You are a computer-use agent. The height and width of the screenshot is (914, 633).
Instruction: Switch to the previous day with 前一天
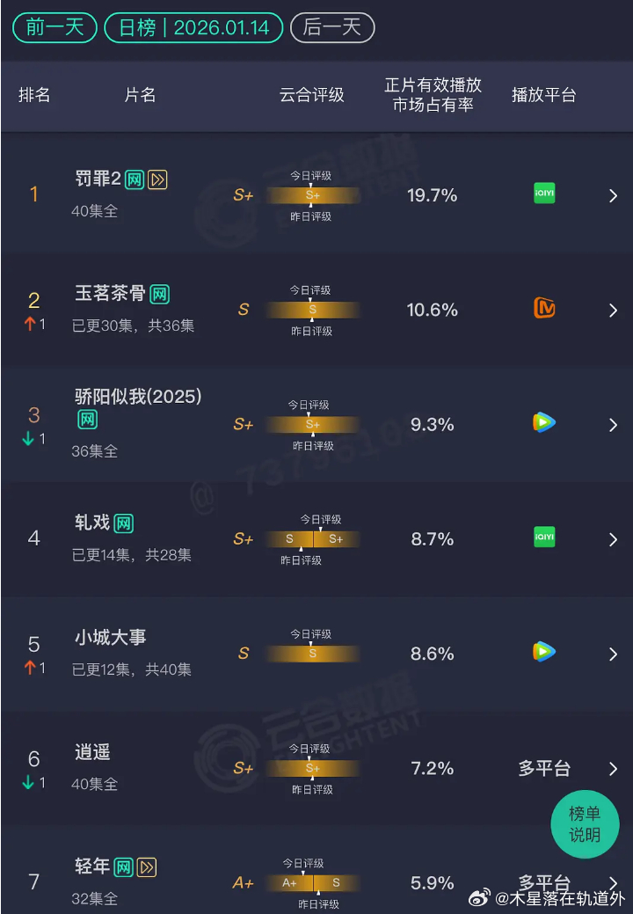click(x=54, y=27)
